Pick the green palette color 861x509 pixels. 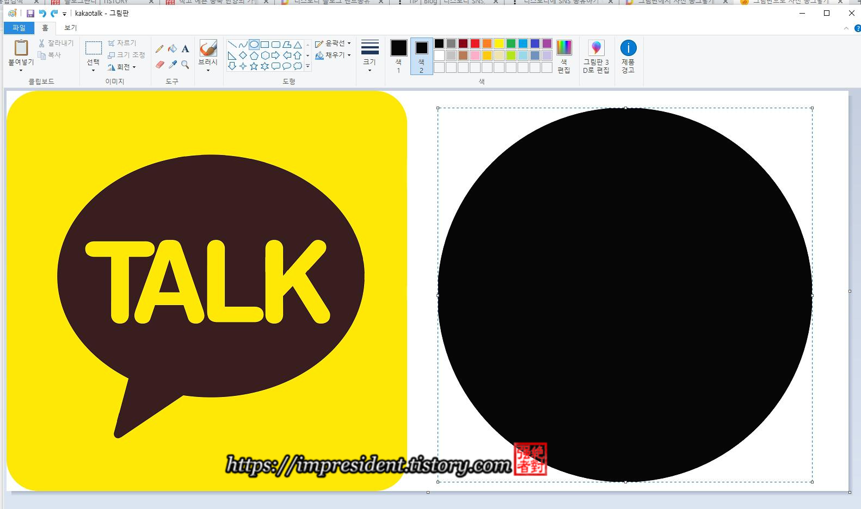pos(511,44)
